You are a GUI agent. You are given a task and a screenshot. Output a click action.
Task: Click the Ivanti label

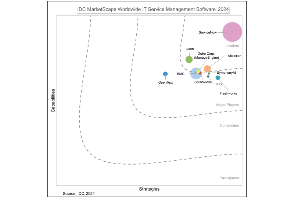click(190, 49)
